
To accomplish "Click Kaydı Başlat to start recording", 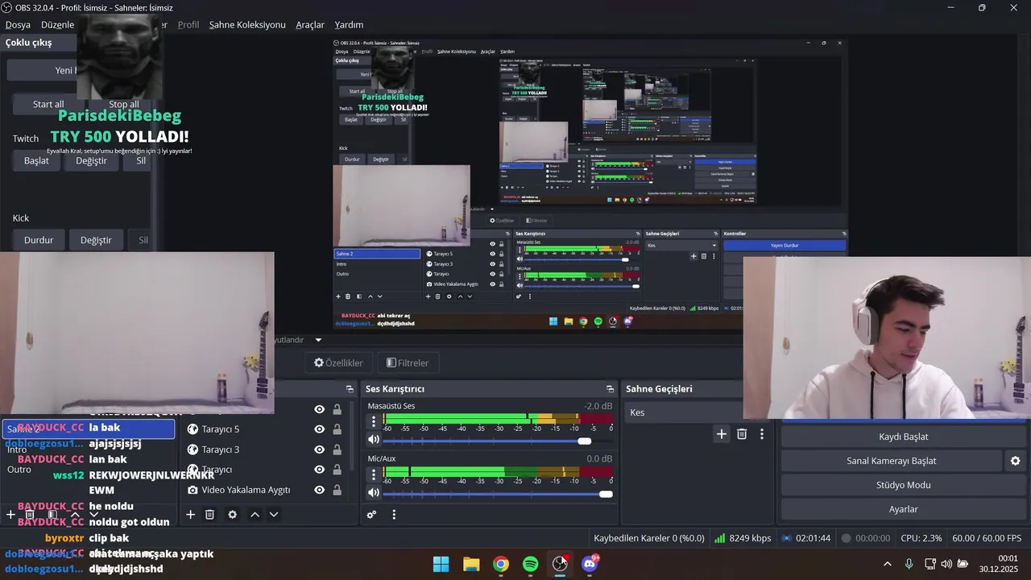I will click(903, 437).
